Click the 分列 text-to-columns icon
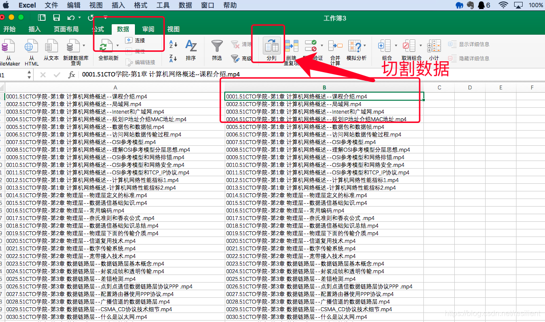The image size is (545, 322). point(271,46)
